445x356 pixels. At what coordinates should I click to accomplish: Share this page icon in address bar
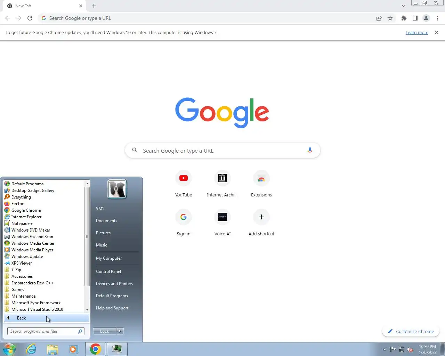[379, 18]
